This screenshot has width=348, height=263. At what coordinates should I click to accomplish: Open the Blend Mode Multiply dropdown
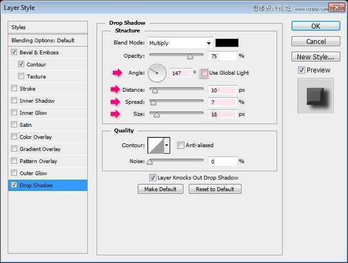(x=180, y=43)
